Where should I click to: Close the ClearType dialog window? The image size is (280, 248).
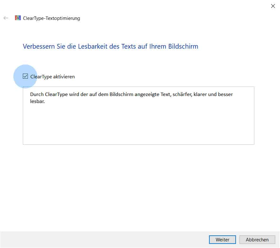click(273, 6)
